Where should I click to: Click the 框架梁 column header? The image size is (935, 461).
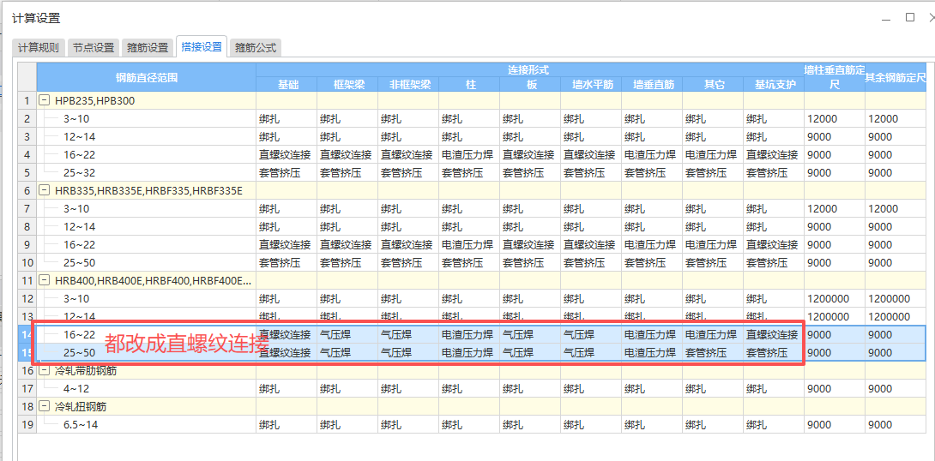[x=347, y=85]
